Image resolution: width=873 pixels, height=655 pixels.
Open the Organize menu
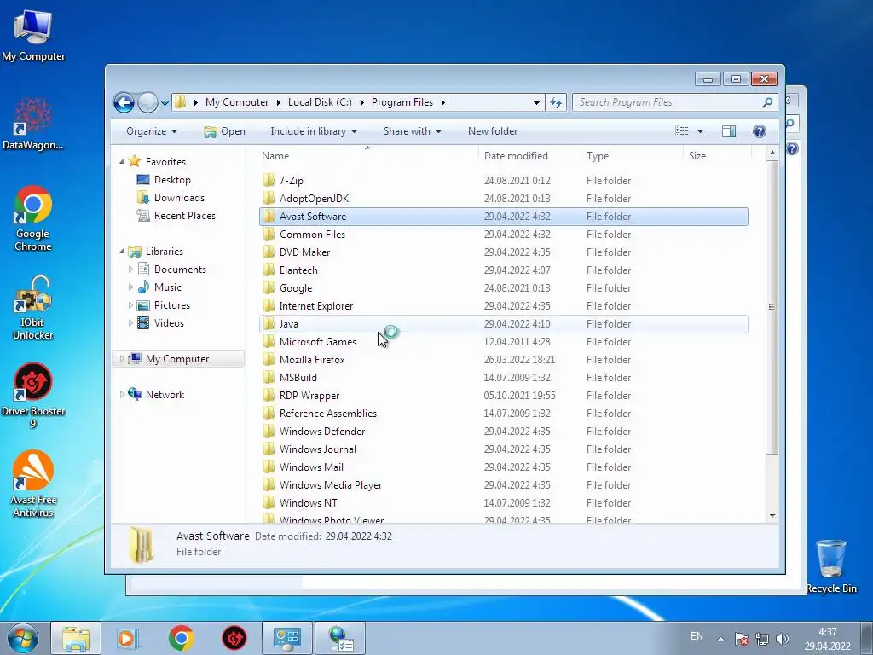tap(152, 131)
